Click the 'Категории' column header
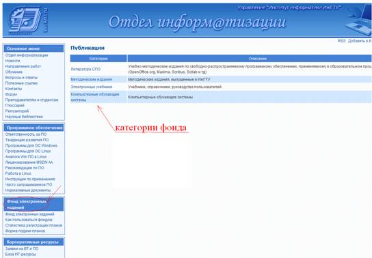Viewport: 372px width, 258px height. pos(98,59)
